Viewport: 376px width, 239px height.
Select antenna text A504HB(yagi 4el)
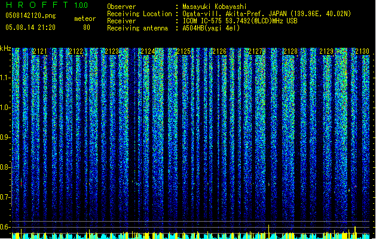(211, 28)
